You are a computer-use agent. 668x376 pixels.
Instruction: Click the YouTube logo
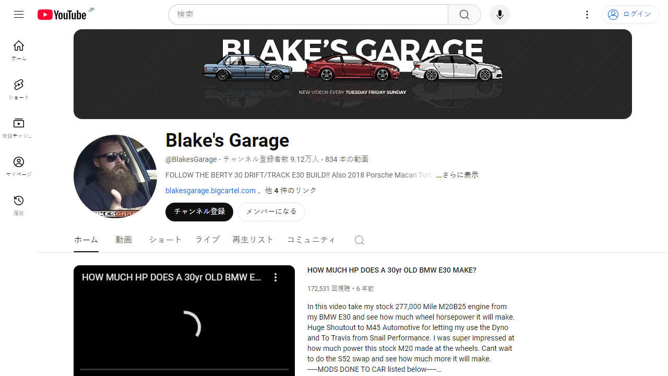point(62,15)
